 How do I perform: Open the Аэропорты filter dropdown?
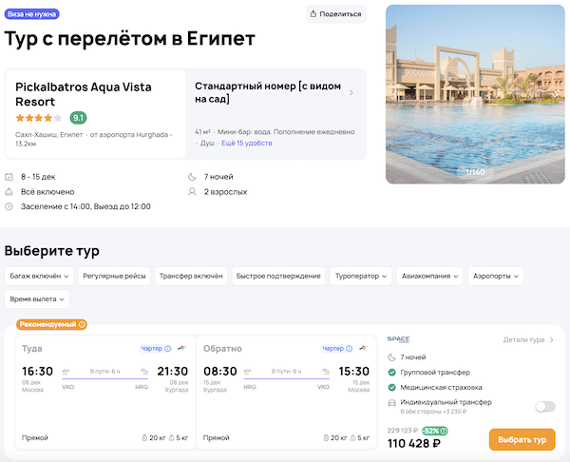click(497, 276)
